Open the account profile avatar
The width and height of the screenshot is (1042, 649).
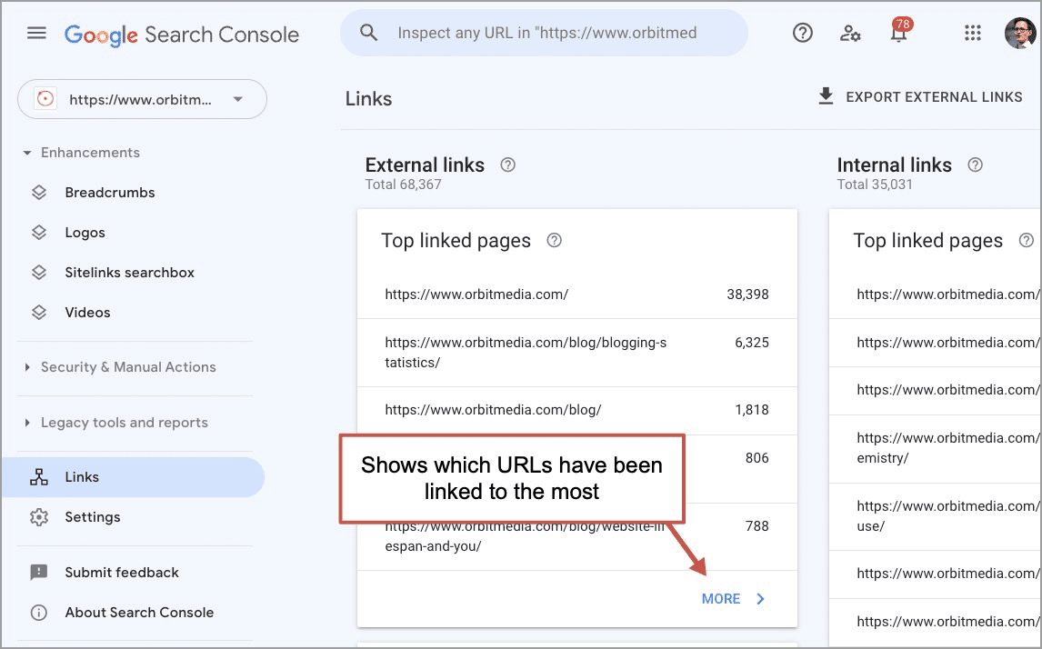click(1020, 33)
